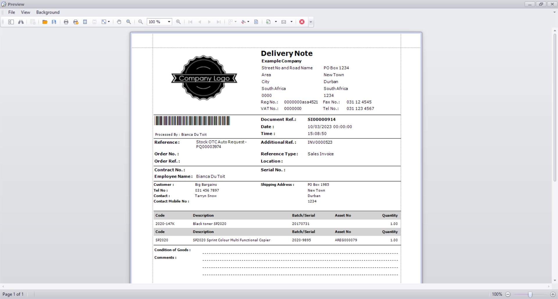Screen dimensions: 558x299
Task: Click the Header and Footer icon
Action: click(94, 22)
